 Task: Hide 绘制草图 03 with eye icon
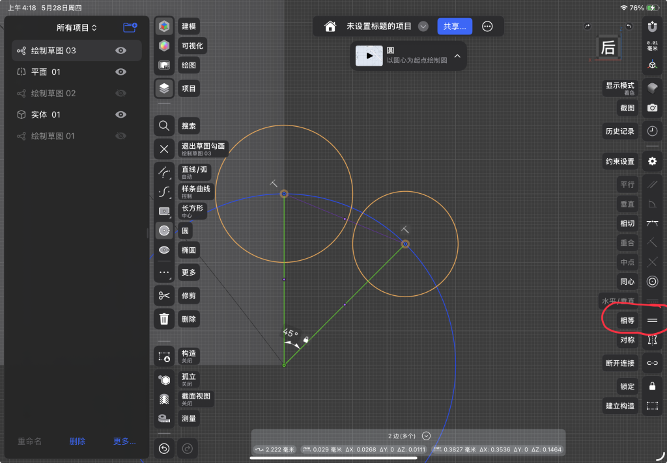click(121, 51)
